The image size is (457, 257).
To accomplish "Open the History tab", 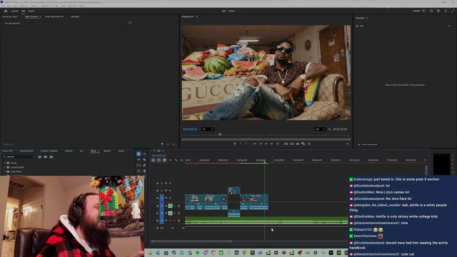I will 121,151.
